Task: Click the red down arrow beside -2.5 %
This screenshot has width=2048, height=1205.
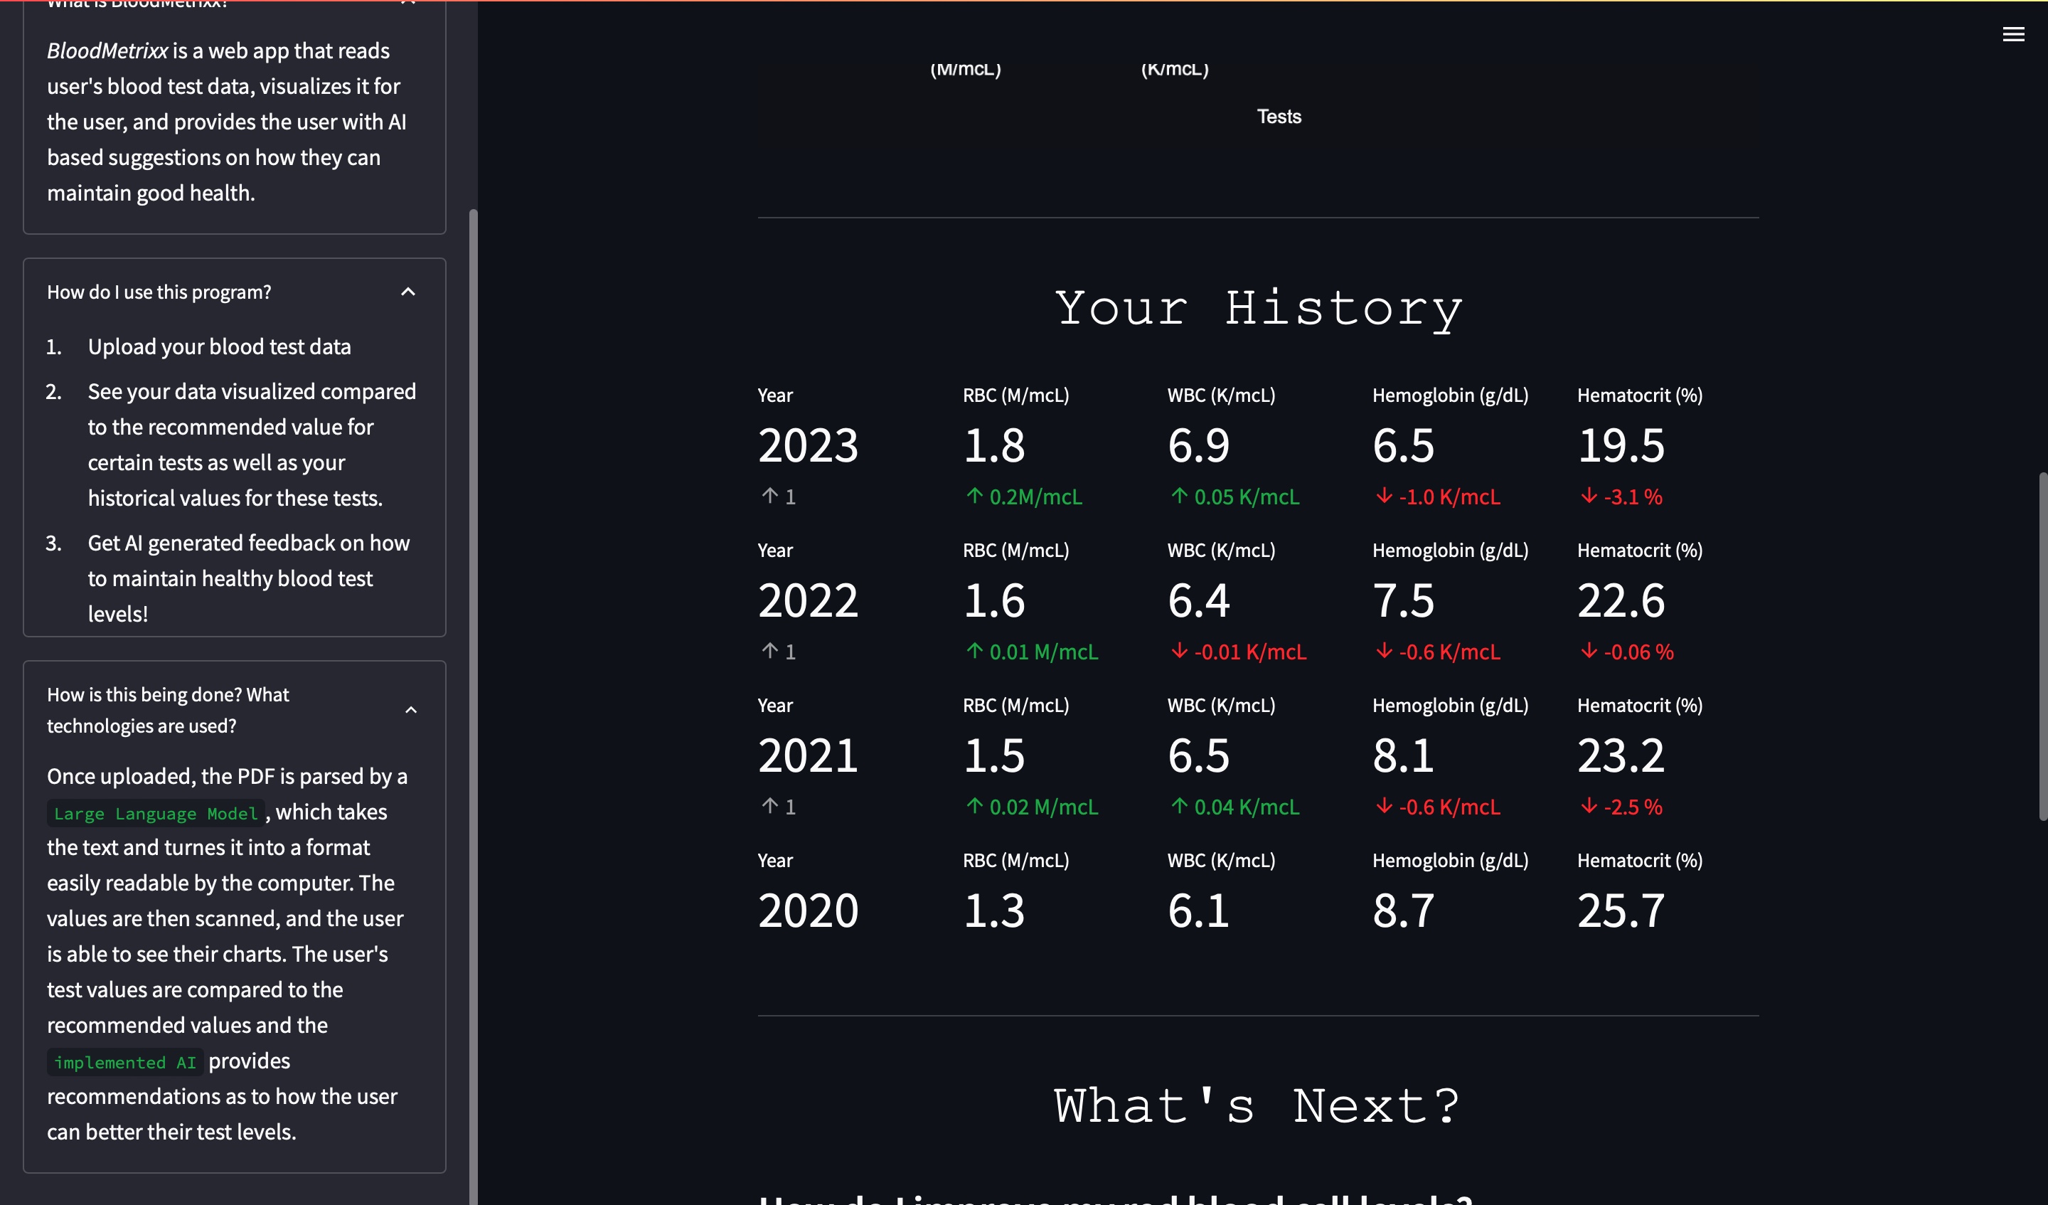Action: click(x=1589, y=807)
